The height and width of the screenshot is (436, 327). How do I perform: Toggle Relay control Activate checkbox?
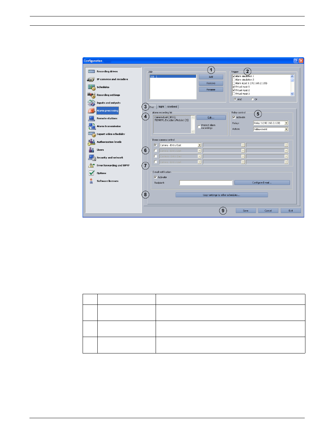click(234, 117)
